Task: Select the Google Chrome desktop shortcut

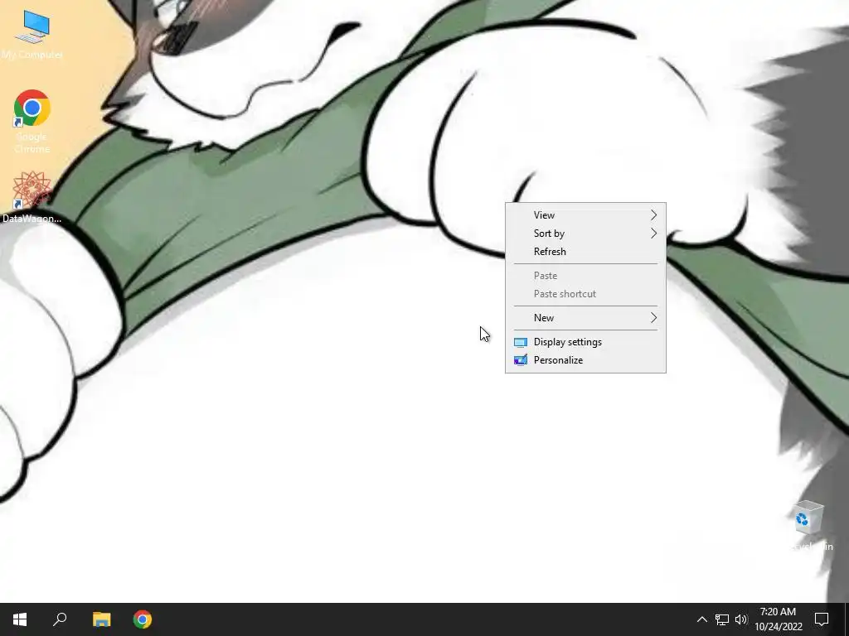Action: pos(32,120)
